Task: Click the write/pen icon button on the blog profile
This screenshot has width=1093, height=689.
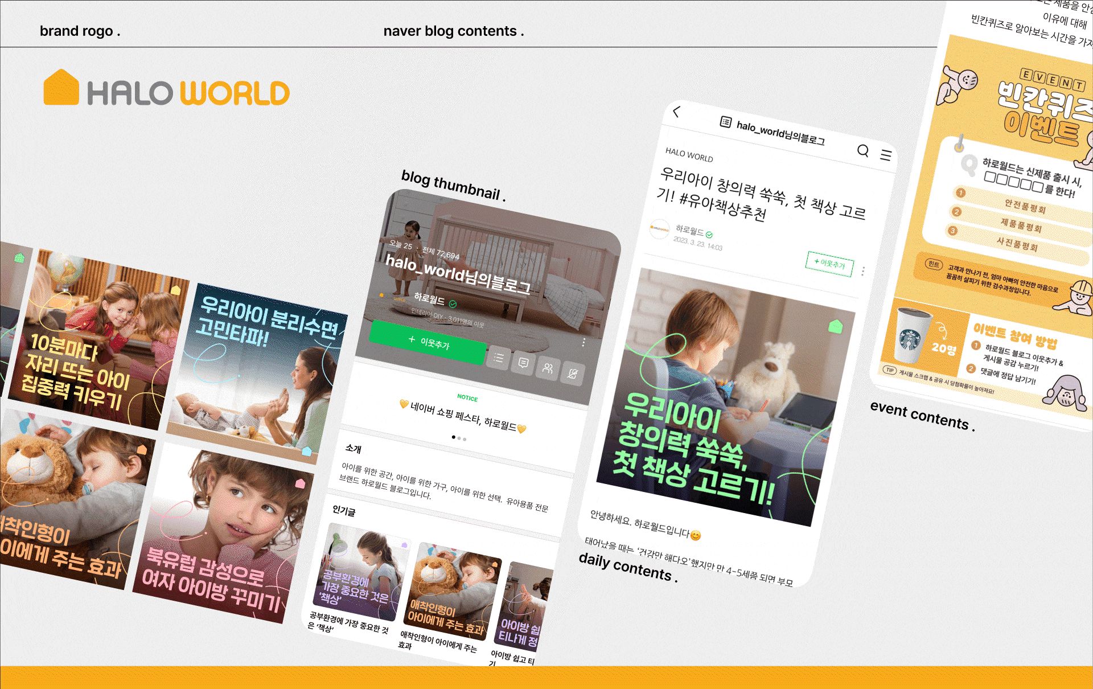Action: tap(573, 374)
